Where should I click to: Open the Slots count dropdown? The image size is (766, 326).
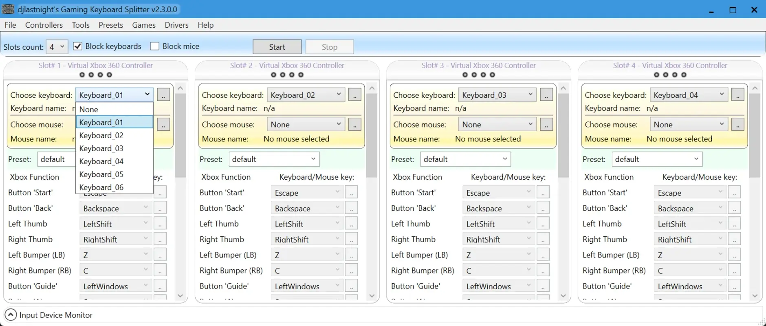click(57, 46)
